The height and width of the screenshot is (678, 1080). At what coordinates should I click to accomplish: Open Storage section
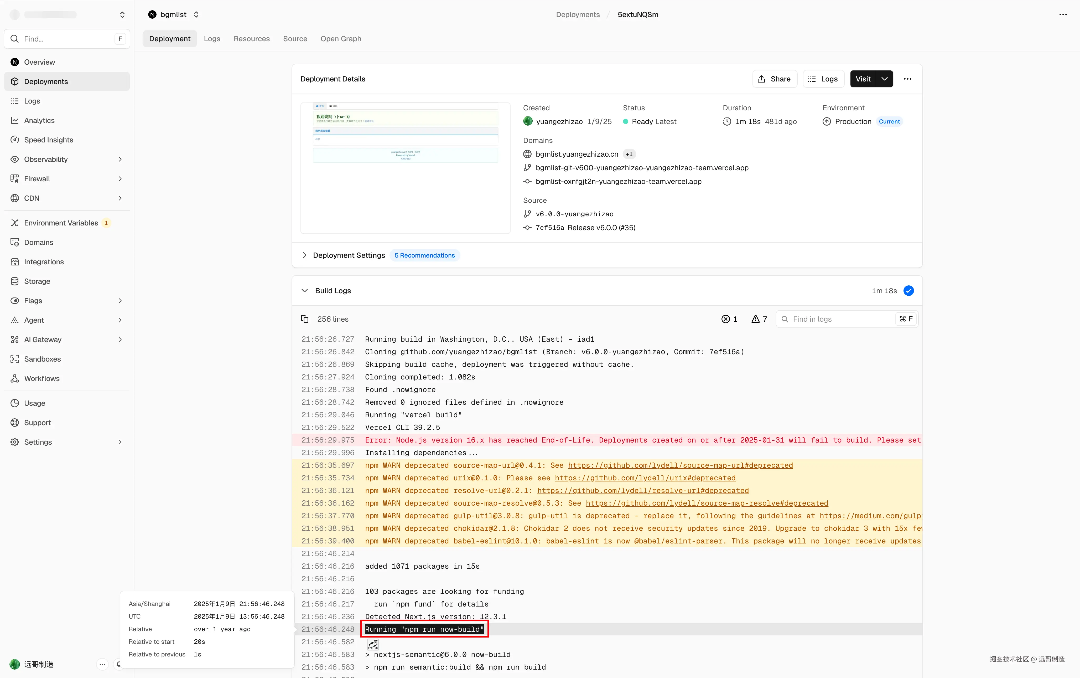point(67,281)
